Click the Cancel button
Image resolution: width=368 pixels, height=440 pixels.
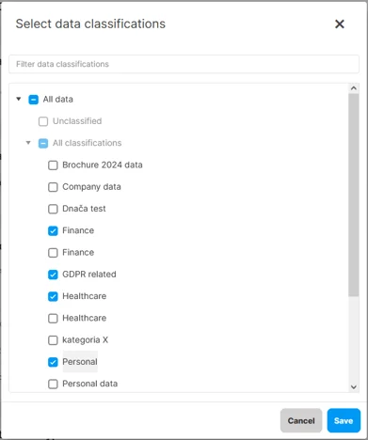301,420
